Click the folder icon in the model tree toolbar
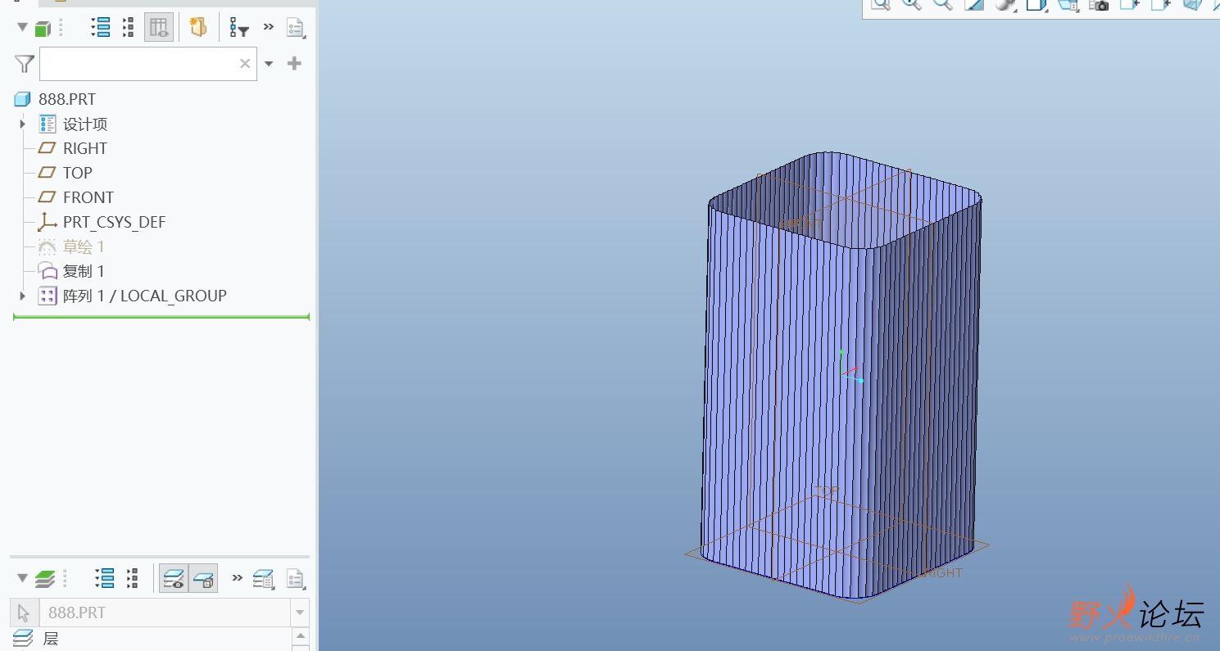1220x651 pixels. click(197, 28)
